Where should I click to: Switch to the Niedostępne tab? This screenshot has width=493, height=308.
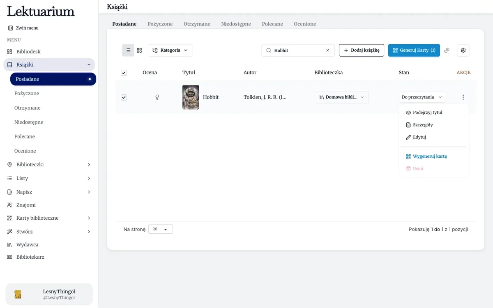click(x=236, y=24)
